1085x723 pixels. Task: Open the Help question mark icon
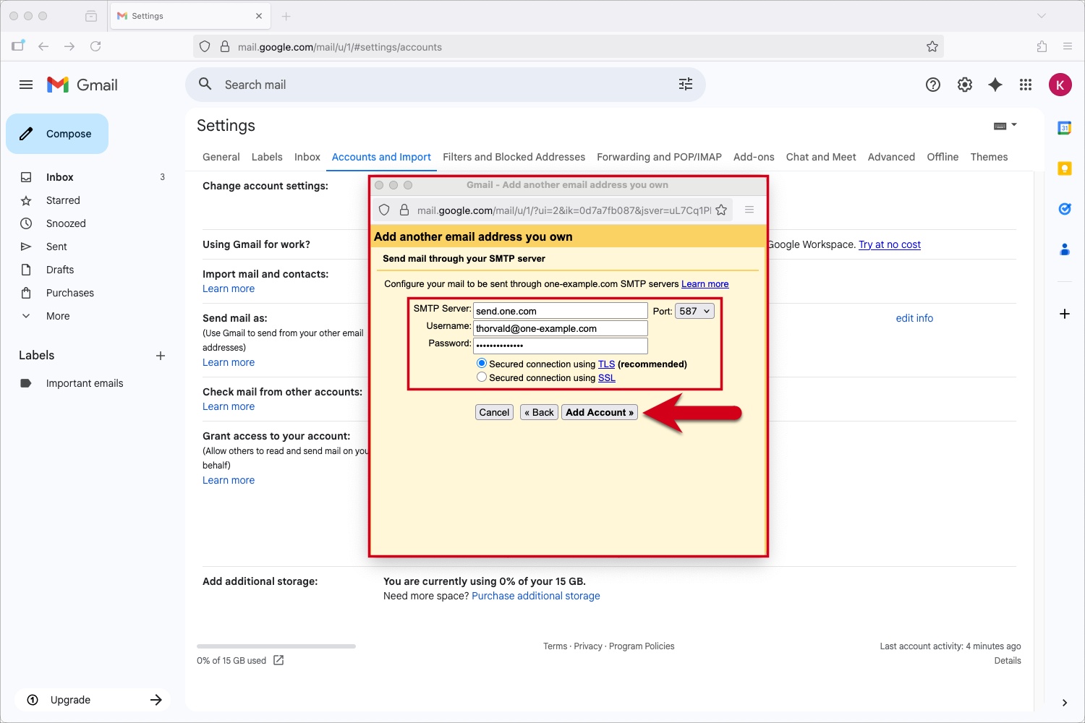[x=933, y=85]
